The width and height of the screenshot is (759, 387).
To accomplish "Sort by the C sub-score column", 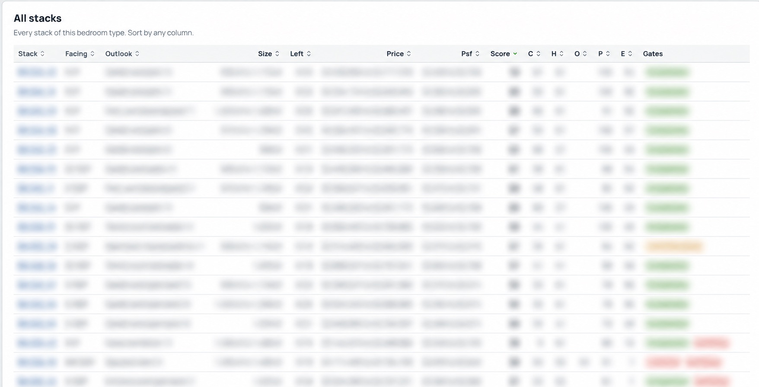I will point(534,54).
